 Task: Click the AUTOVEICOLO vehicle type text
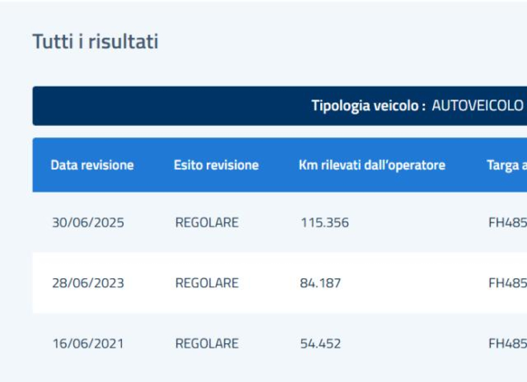point(477,106)
